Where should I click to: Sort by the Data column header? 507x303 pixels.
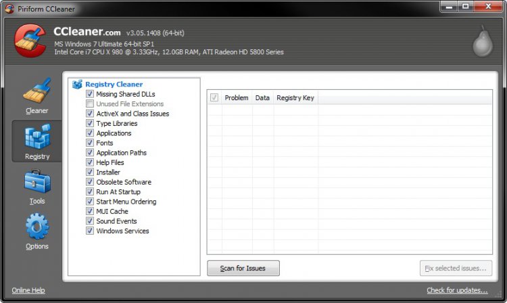click(262, 97)
